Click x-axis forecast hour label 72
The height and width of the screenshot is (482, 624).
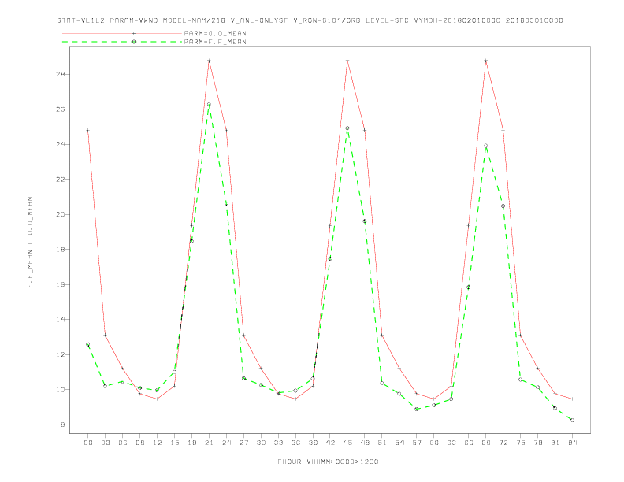click(x=503, y=443)
